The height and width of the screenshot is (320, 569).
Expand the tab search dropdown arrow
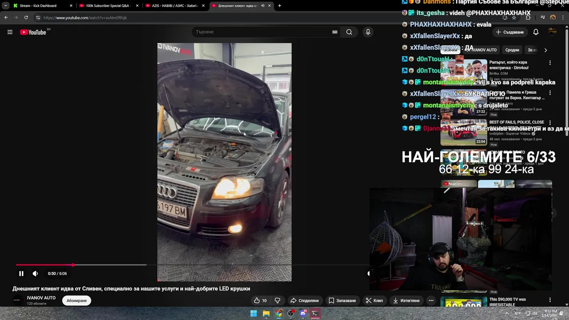5,6
